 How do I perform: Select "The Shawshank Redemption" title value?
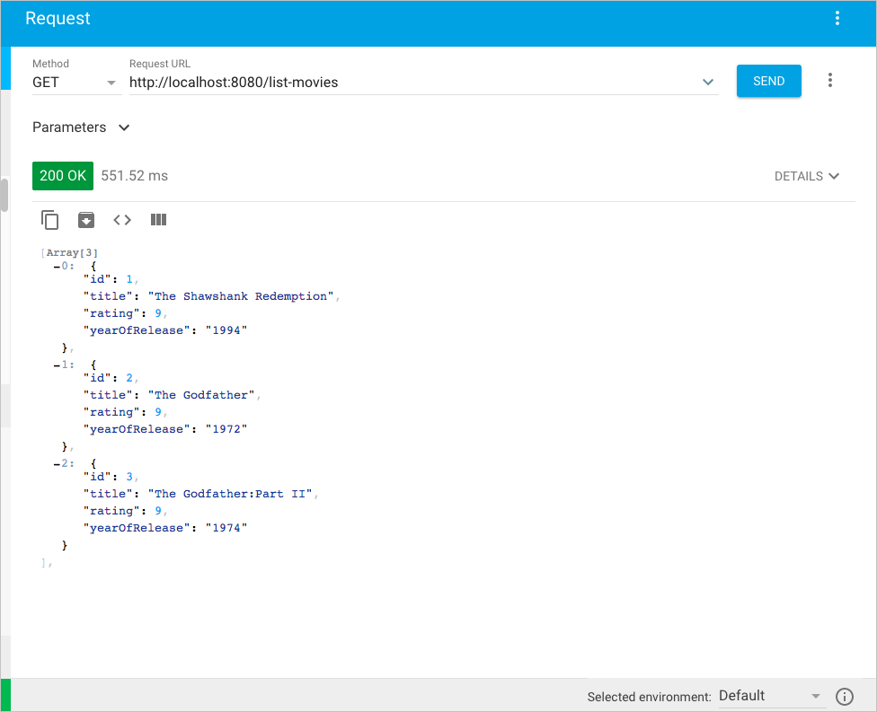[x=241, y=296]
